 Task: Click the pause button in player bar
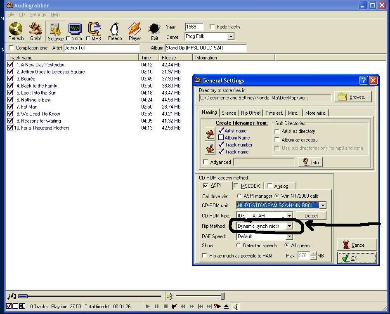157,306
